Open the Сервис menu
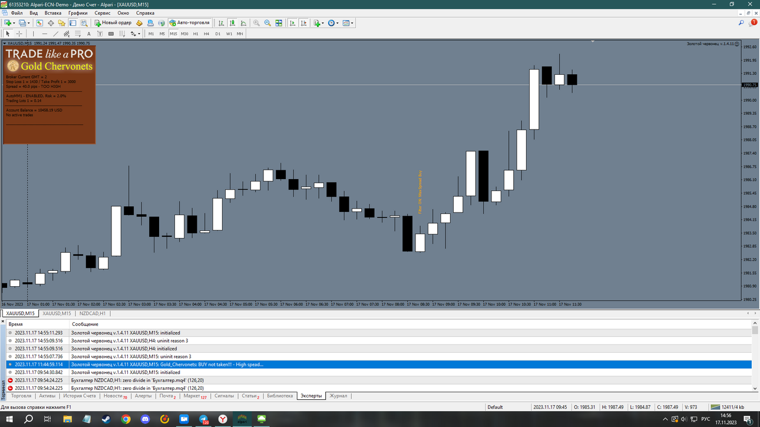The image size is (760, 427). point(103,13)
